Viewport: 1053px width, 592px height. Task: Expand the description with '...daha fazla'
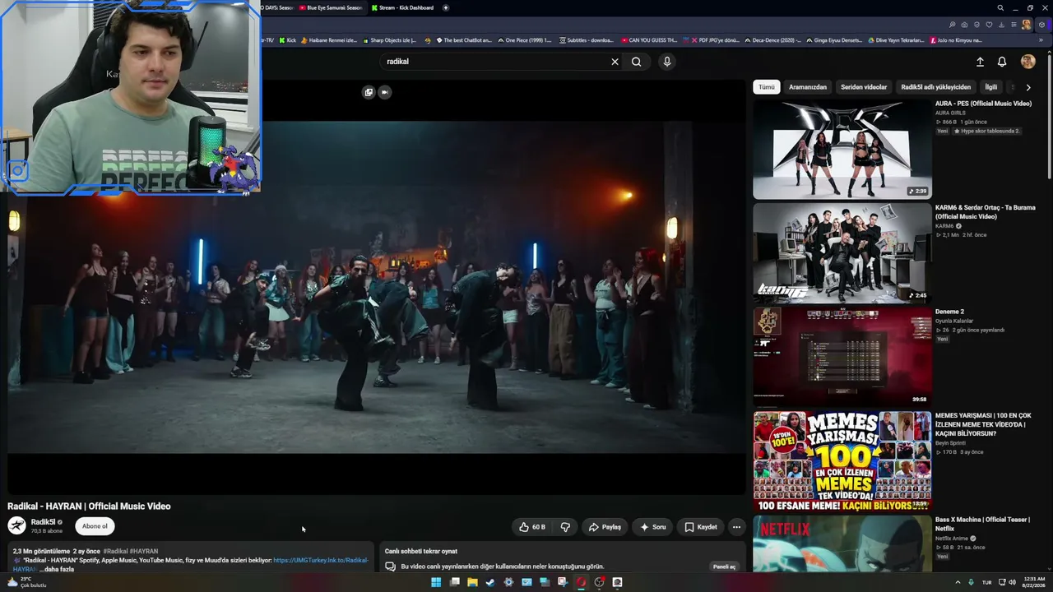click(57, 569)
